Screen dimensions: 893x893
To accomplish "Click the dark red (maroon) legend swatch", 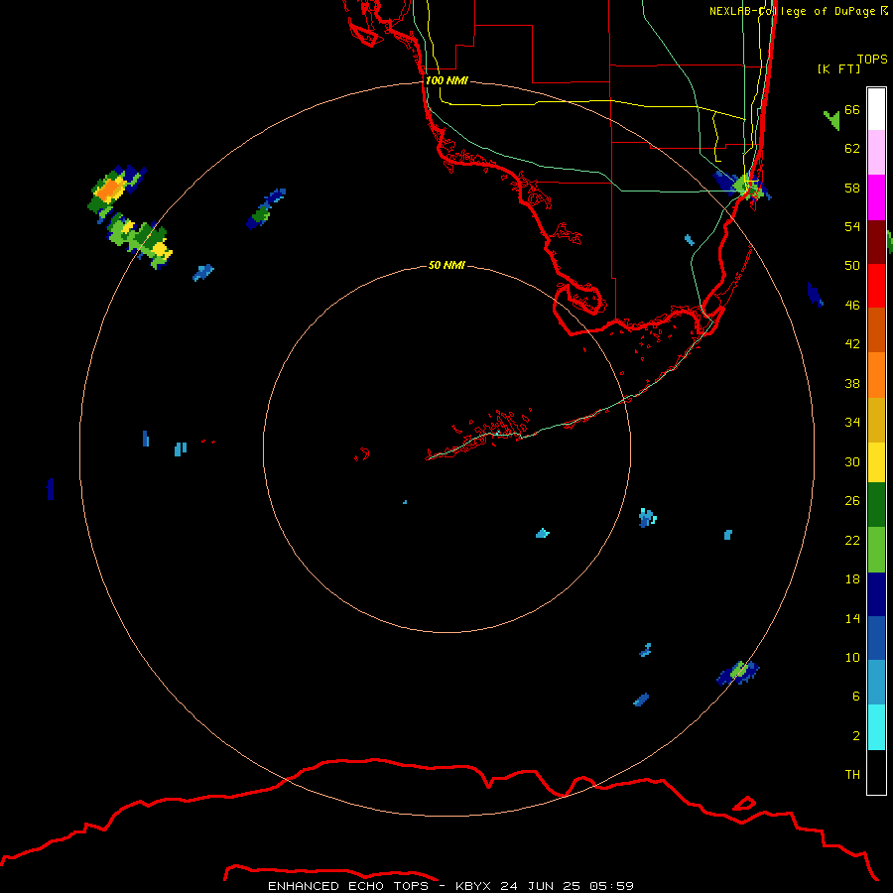I will (876, 241).
